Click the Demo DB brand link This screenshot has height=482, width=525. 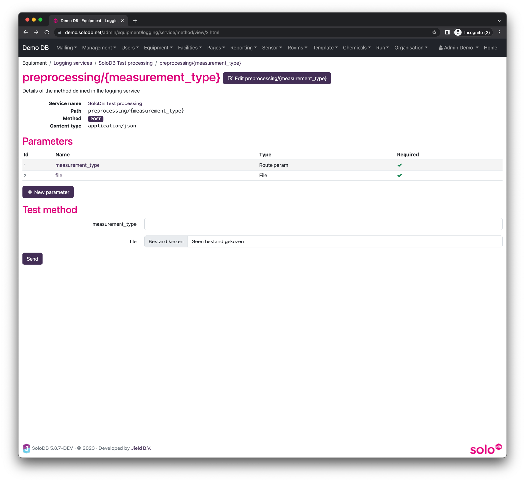coord(35,48)
